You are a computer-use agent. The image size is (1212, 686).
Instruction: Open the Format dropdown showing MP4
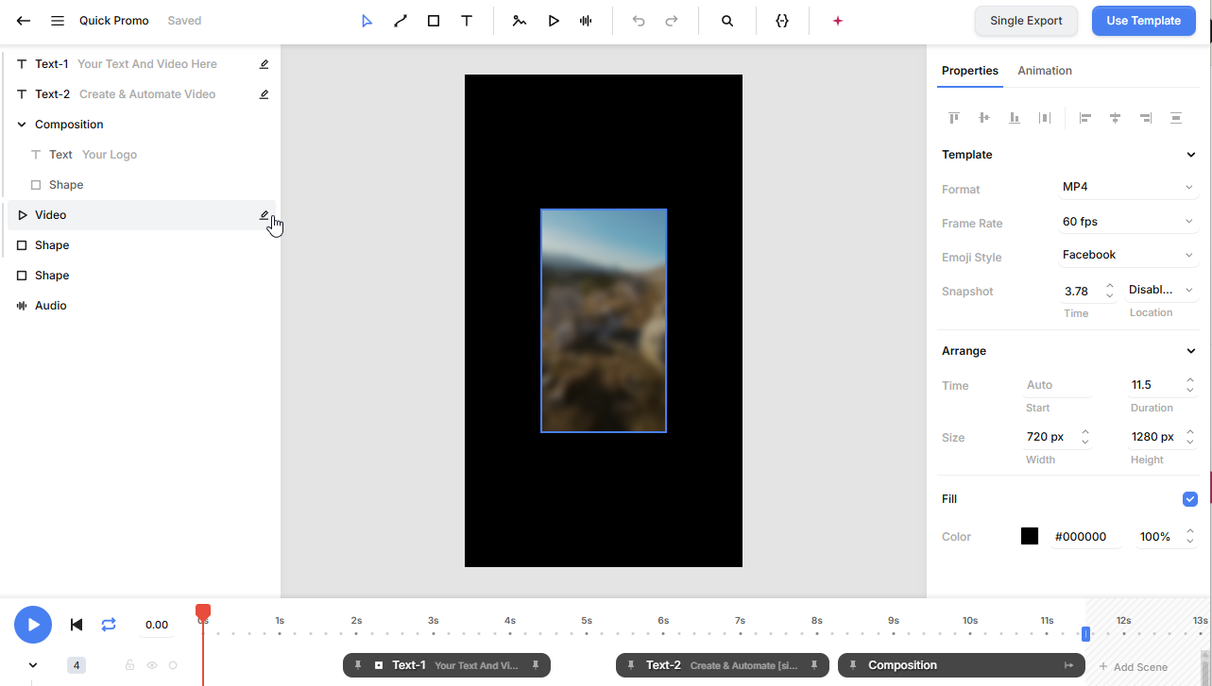click(1128, 188)
